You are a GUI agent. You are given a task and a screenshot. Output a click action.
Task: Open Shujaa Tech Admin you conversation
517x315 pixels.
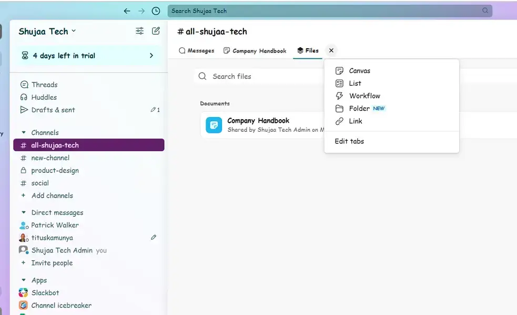[x=89, y=250]
